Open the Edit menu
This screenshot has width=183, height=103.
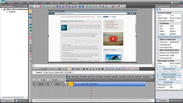pos(29,3)
